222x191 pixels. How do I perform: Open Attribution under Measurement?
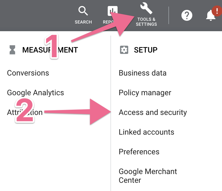[x=25, y=112]
